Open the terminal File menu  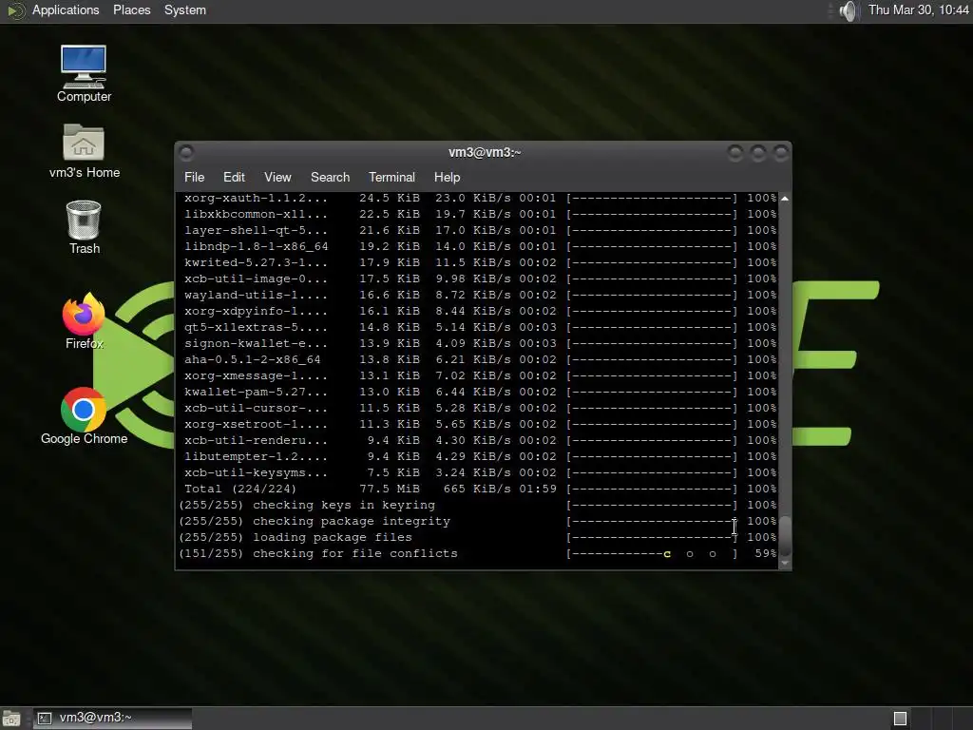[194, 177]
